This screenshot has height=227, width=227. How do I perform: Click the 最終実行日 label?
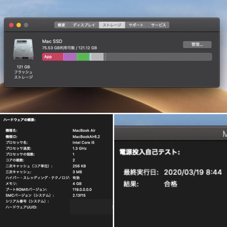point(141,172)
